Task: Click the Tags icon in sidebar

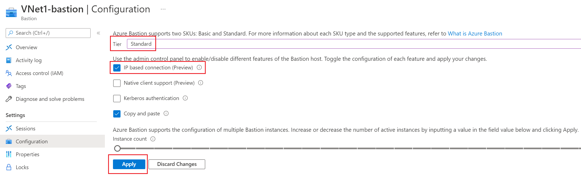Action: point(9,86)
